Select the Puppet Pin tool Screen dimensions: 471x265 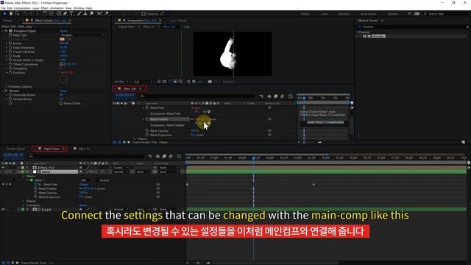click(x=107, y=13)
